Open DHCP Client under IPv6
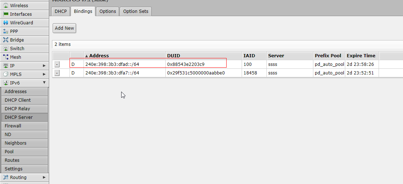The width and height of the screenshot is (403, 184). point(18,100)
